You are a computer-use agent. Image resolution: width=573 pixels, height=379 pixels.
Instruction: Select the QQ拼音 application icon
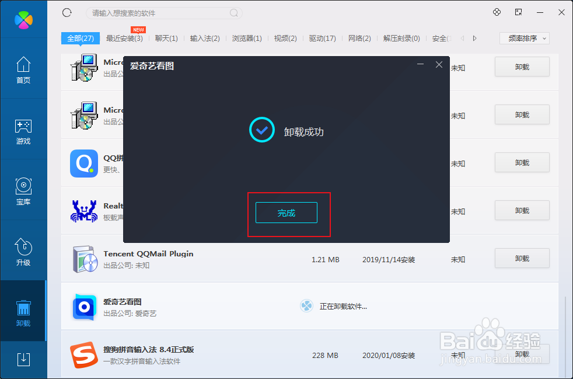[x=83, y=162]
